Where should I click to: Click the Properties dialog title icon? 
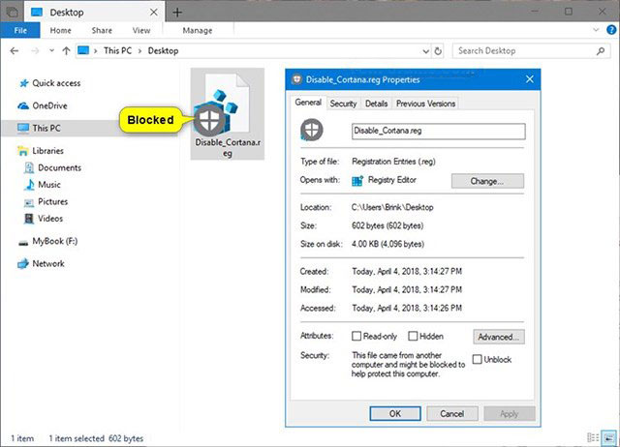(x=296, y=79)
